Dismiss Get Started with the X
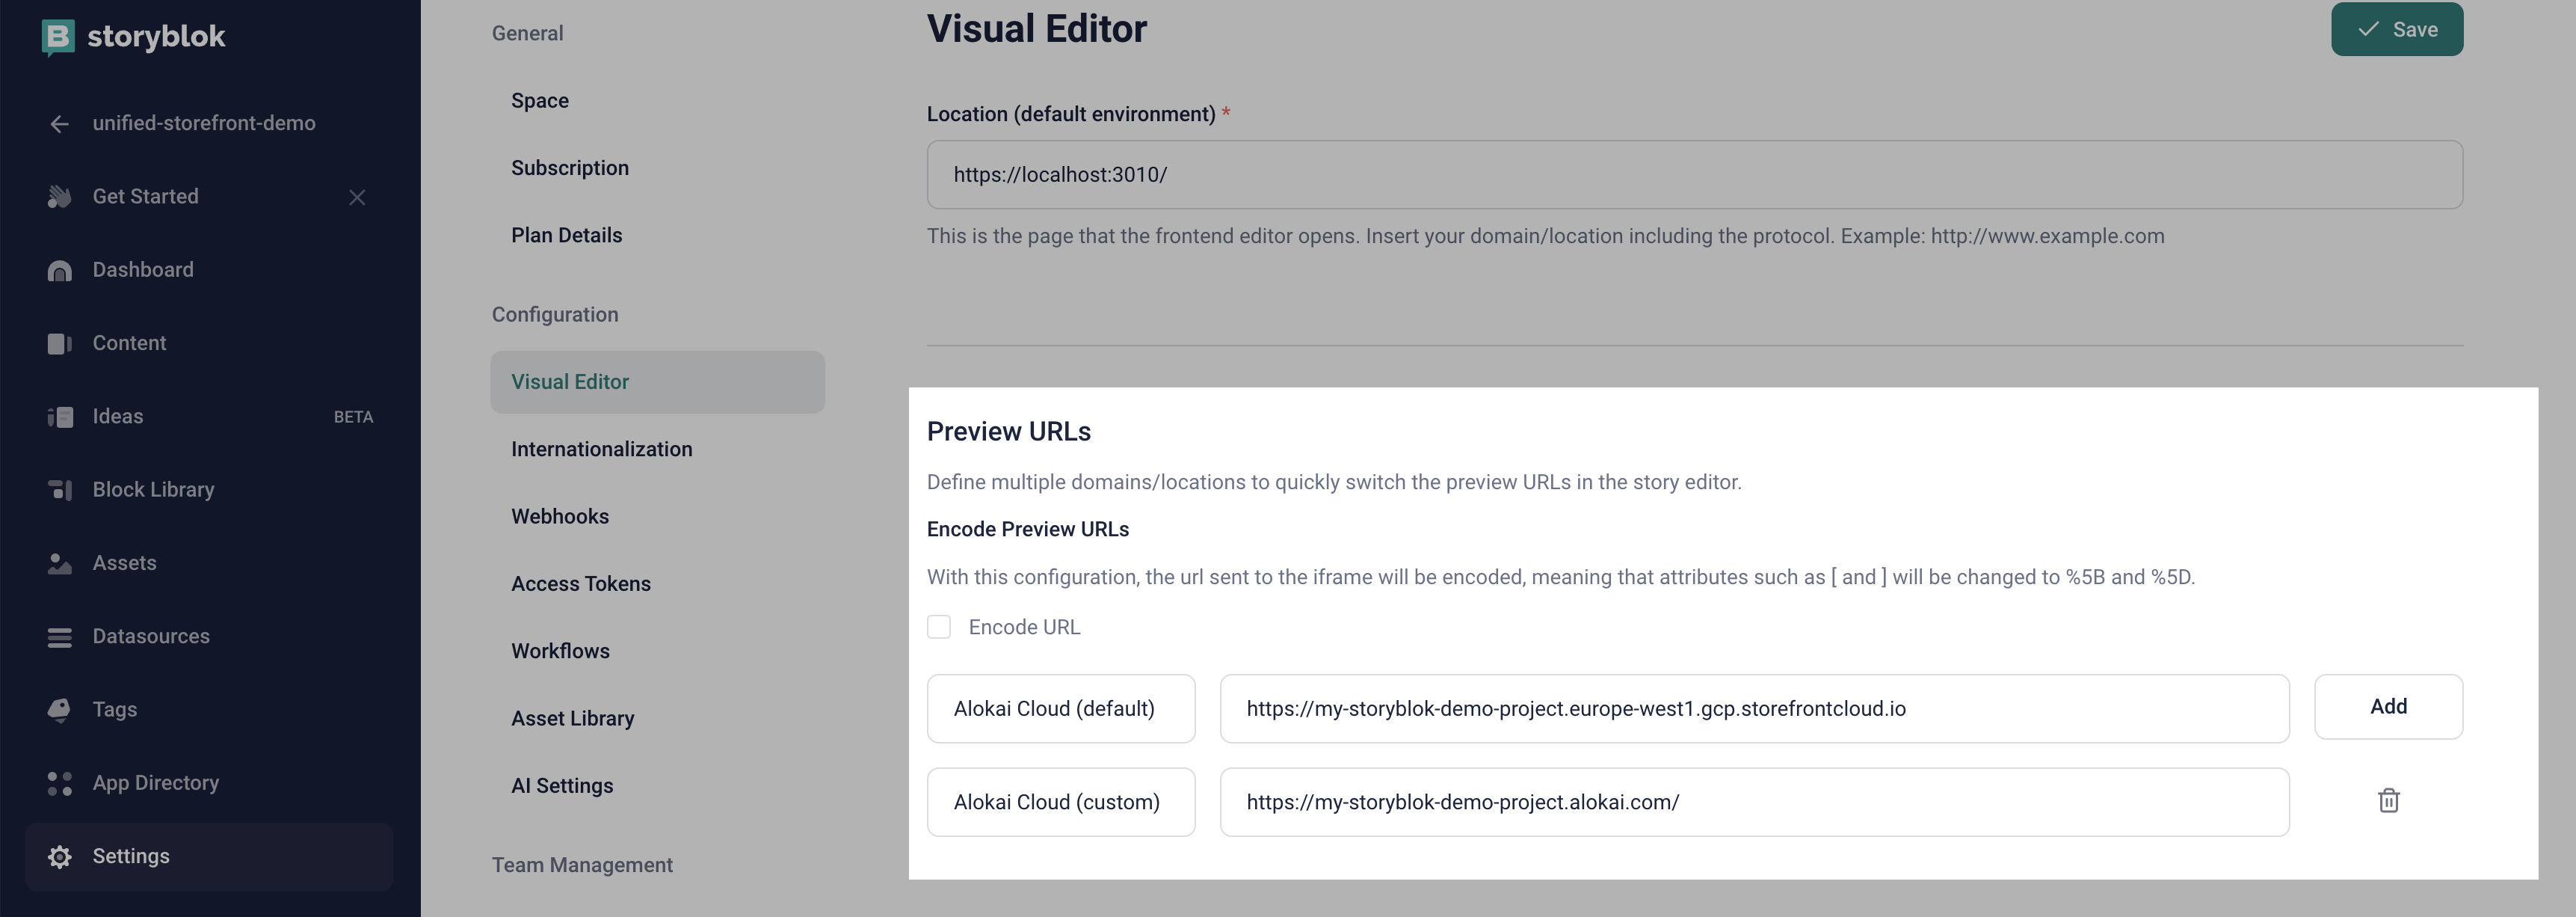Viewport: 2576px width, 917px height. [x=357, y=197]
